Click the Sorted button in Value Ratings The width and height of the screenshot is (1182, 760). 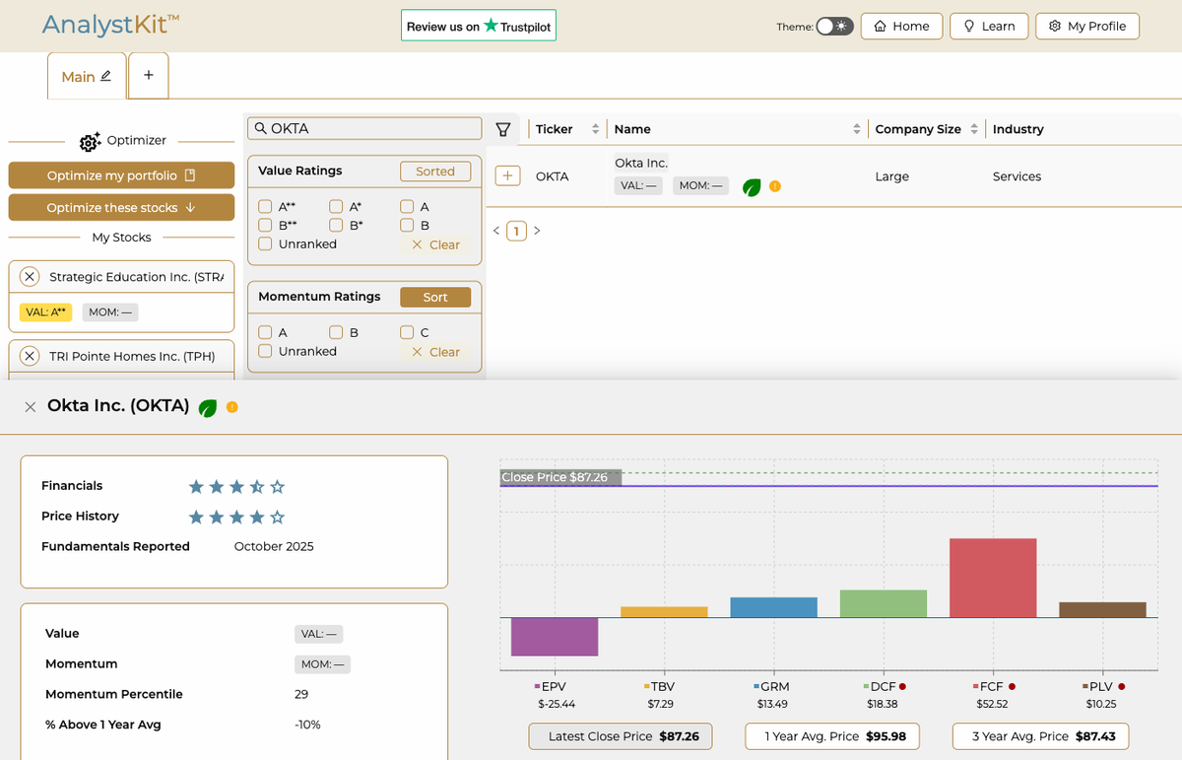pos(435,172)
